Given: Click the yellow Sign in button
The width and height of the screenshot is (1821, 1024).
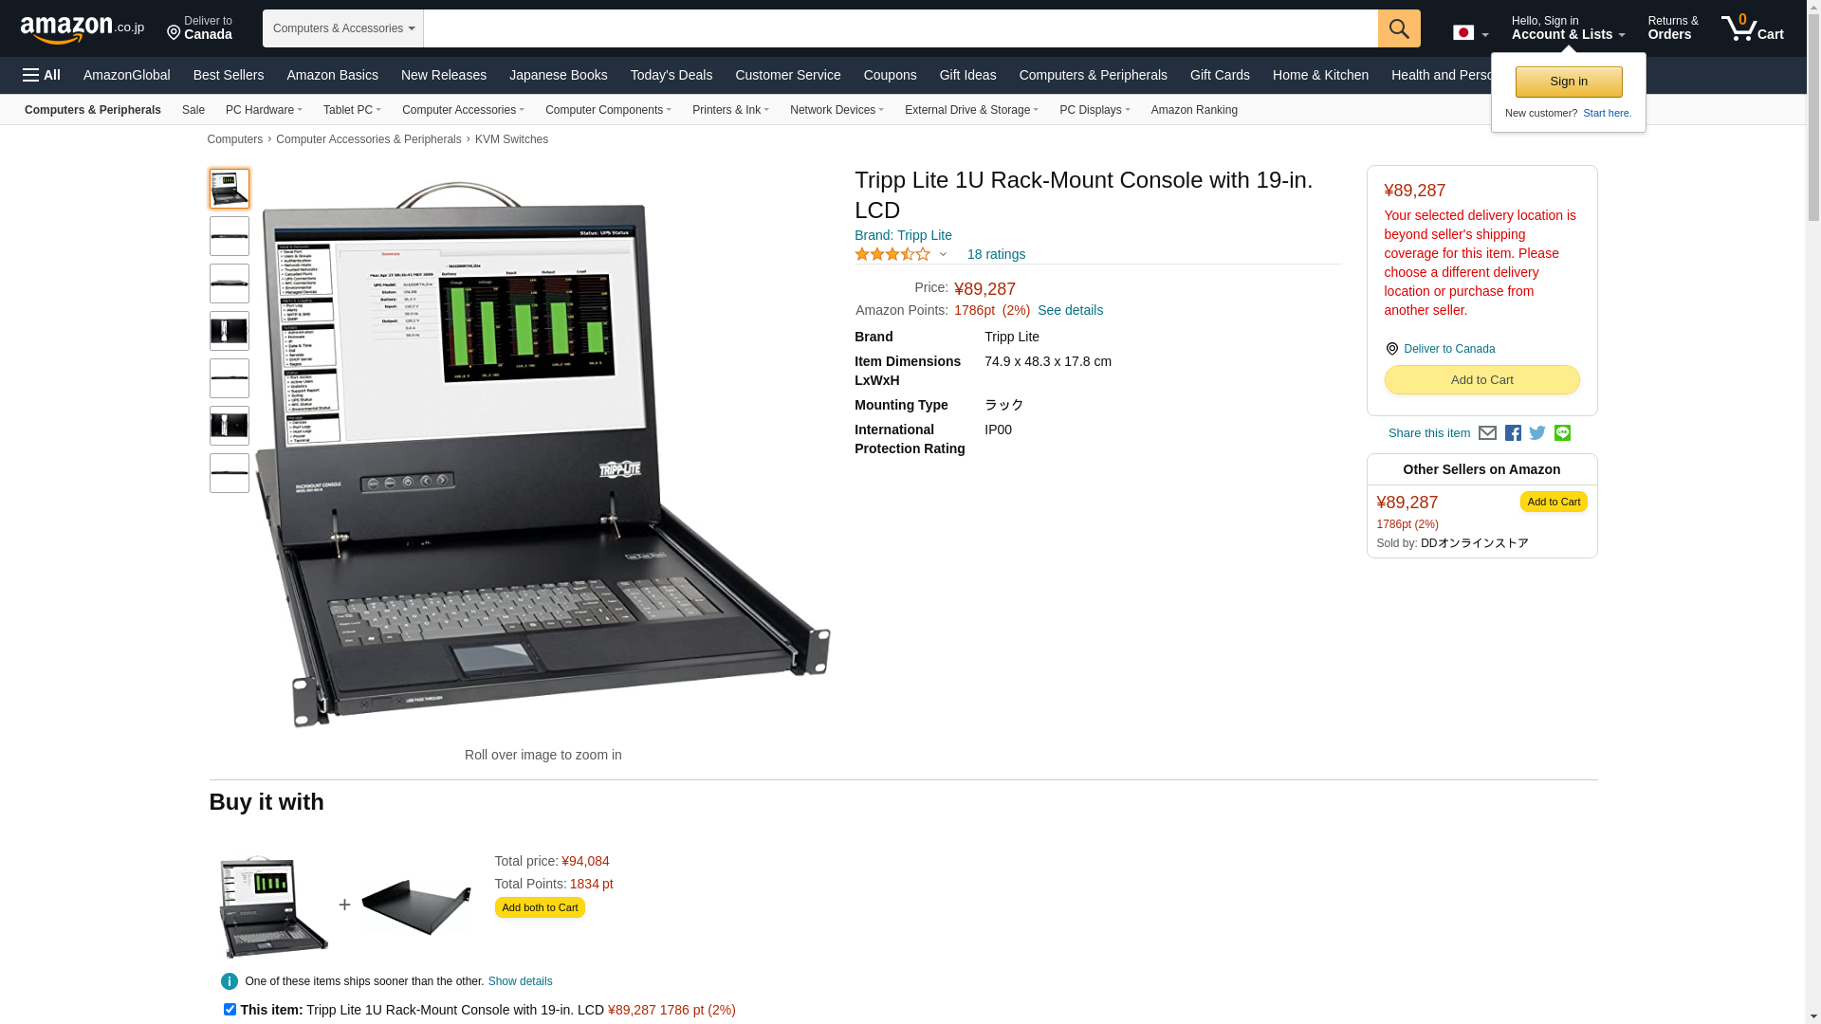Looking at the screenshot, I should (x=1569, y=82).
